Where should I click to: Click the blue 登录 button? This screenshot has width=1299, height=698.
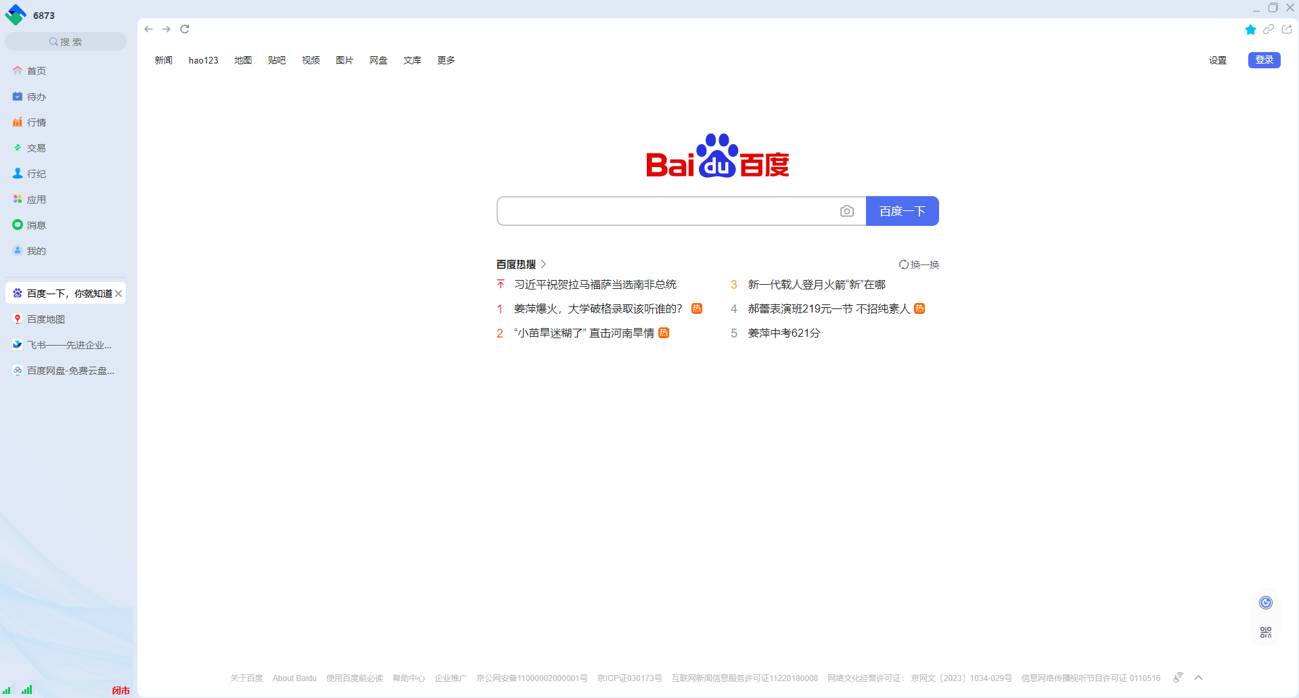[x=1264, y=60]
